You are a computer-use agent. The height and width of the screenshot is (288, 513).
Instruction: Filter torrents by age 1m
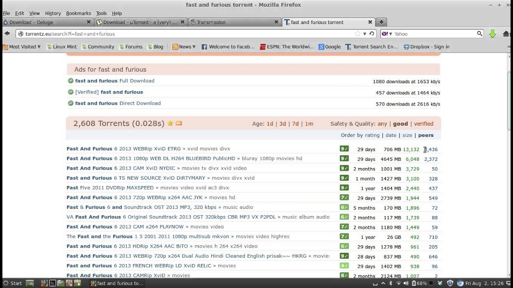(x=309, y=124)
